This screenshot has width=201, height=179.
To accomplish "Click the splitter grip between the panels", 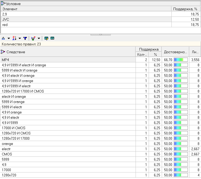I will coord(100,34).
